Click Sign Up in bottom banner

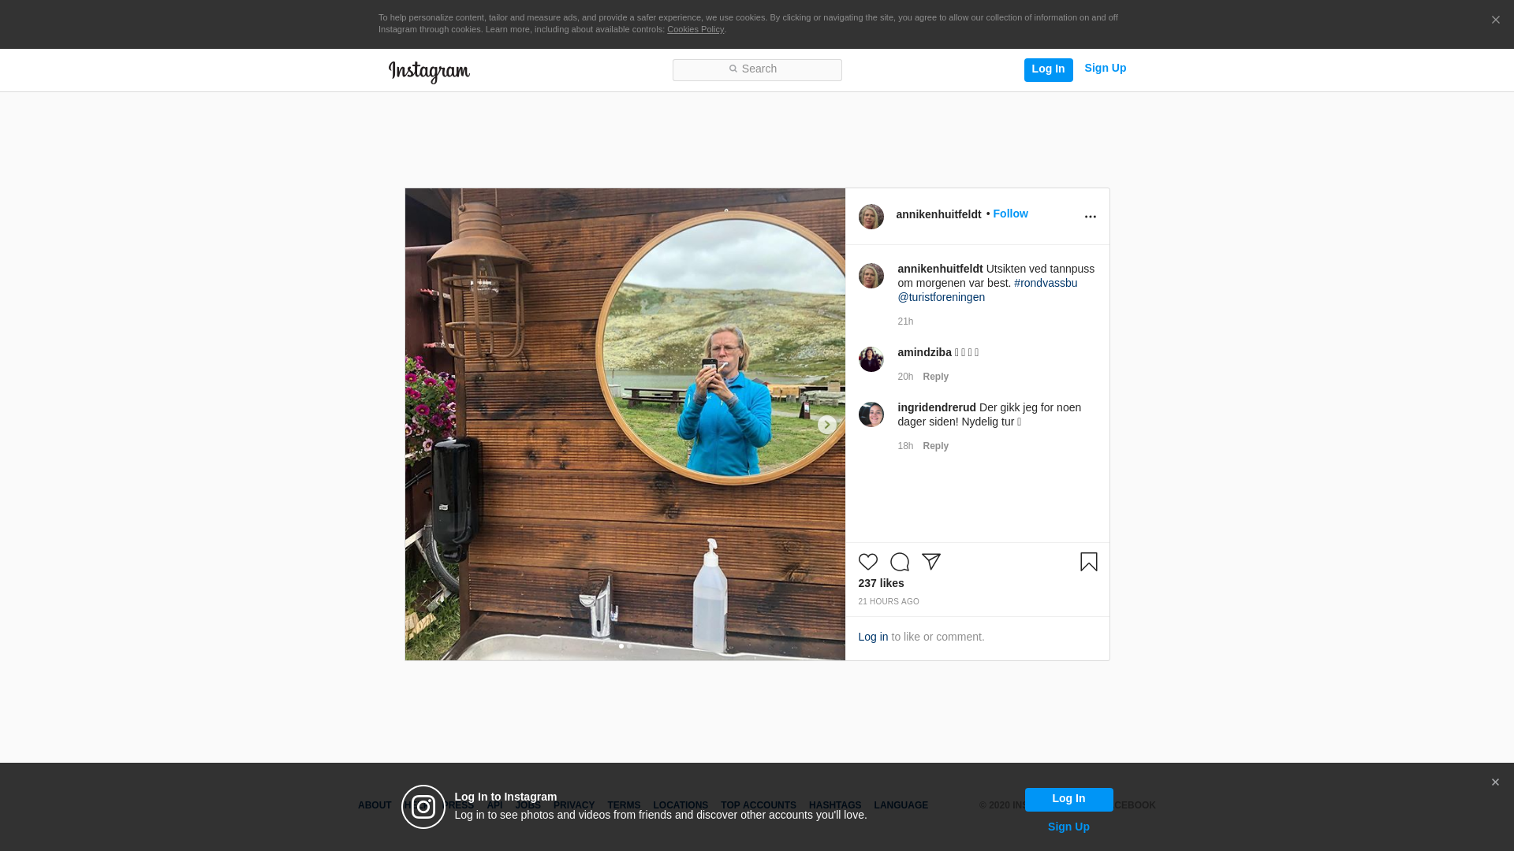(x=1068, y=827)
